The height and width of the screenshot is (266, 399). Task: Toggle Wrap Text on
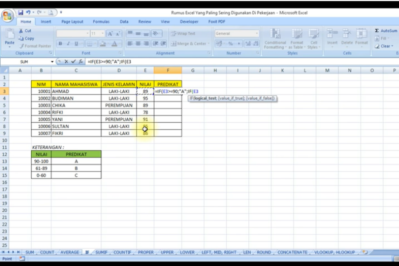click(x=183, y=34)
